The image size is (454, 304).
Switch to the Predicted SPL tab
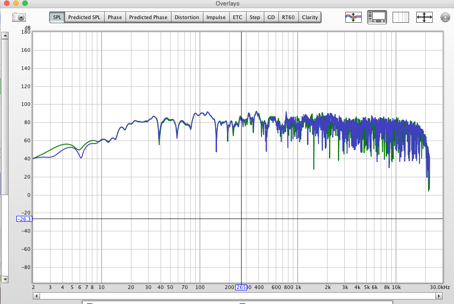(85, 17)
